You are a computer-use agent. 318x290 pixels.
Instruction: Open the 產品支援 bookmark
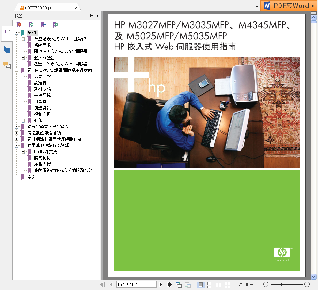42,164
